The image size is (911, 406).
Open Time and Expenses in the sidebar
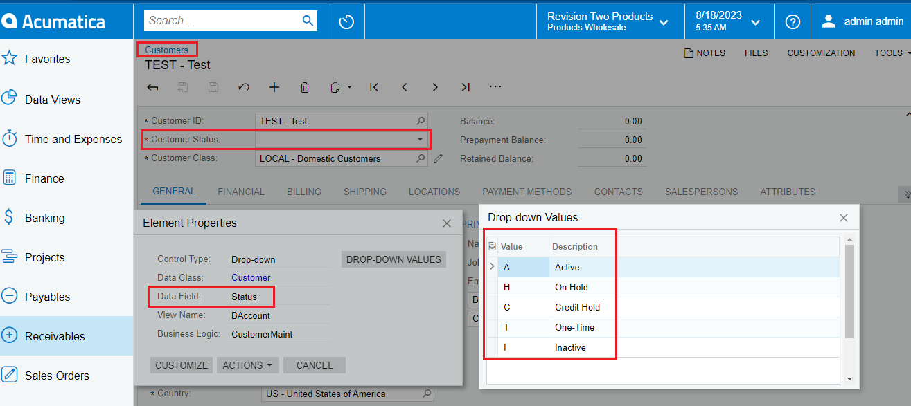62,139
